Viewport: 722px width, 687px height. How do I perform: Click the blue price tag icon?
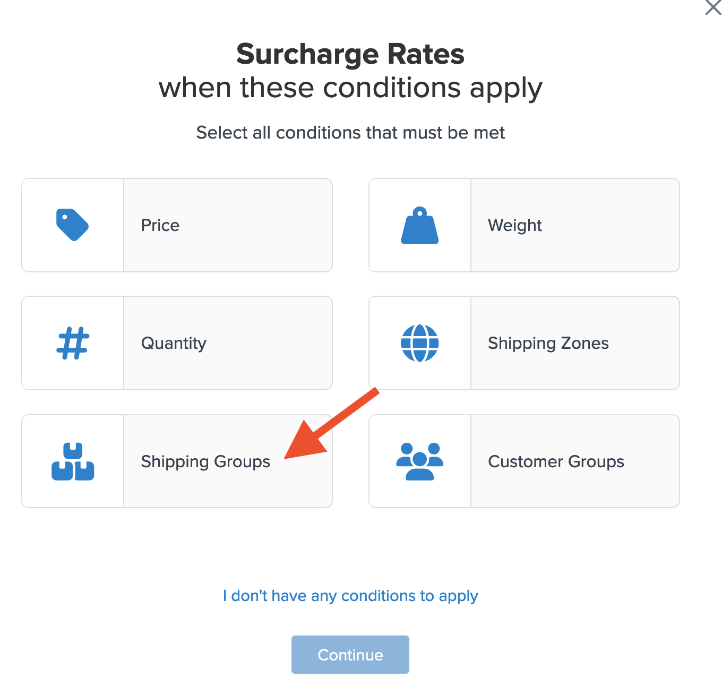click(x=73, y=225)
